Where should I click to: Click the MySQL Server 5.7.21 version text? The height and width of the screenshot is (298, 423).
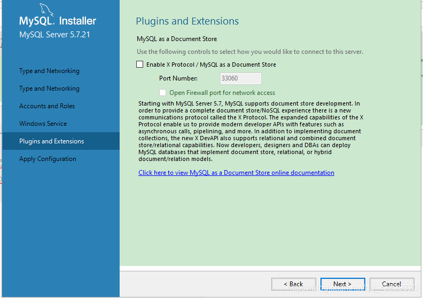coord(54,35)
